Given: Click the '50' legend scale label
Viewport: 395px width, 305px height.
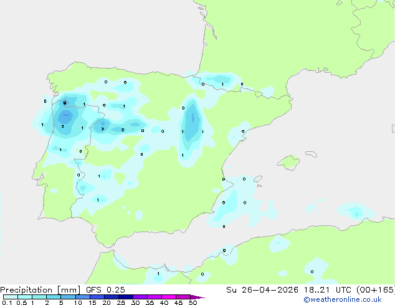Looking at the screenshot, I should click(x=193, y=303).
